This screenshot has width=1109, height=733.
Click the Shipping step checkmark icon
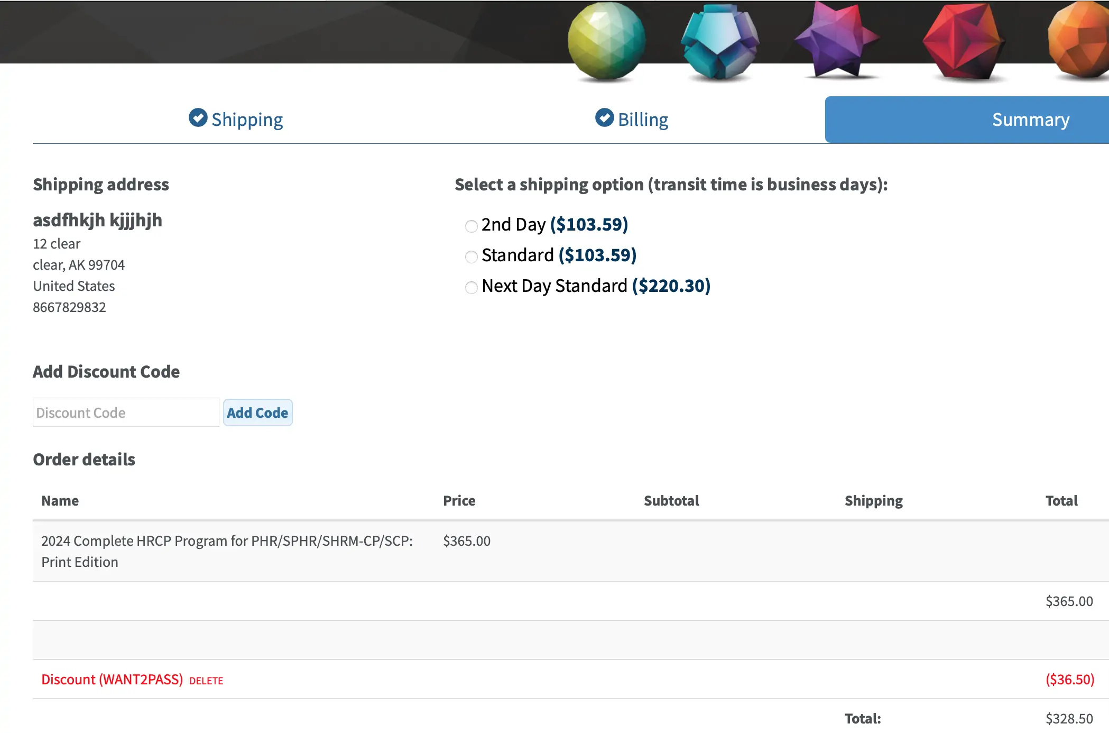click(x=198, y=118)
